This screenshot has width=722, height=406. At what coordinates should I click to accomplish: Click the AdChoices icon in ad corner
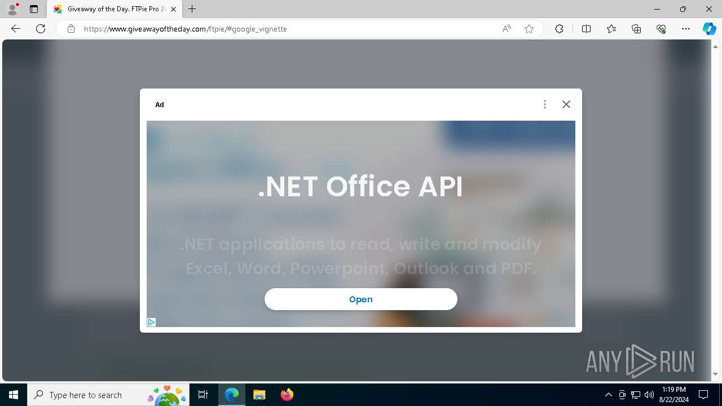pyautogui.click(x=151, y=323)
